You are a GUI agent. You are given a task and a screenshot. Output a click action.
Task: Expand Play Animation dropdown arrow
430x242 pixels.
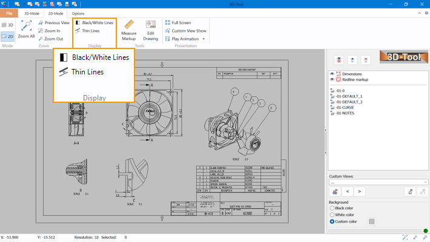pos(203,39)
